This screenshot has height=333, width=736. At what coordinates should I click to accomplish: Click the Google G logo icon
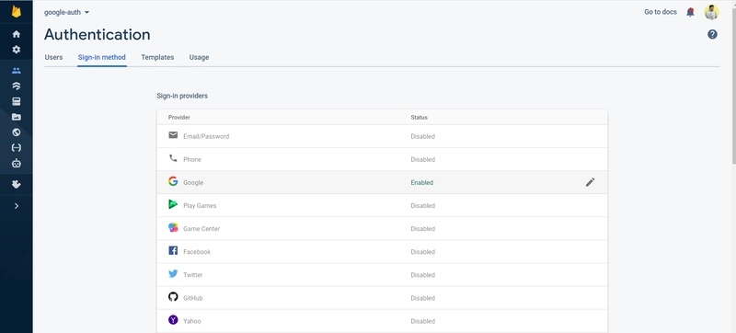[173, 181]
